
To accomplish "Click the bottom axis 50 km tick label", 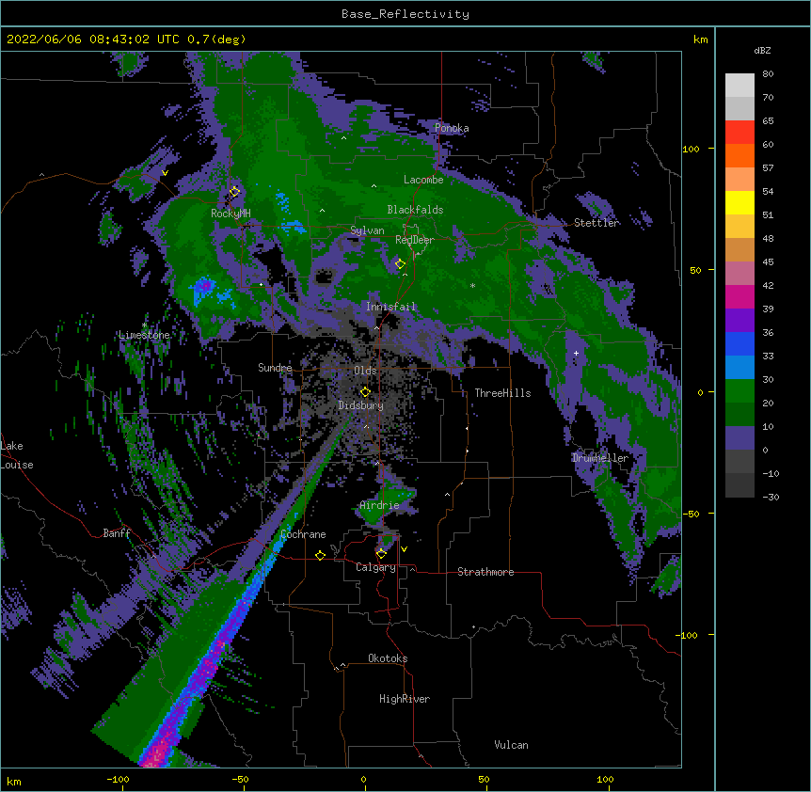I will click(x=484, y=779).
